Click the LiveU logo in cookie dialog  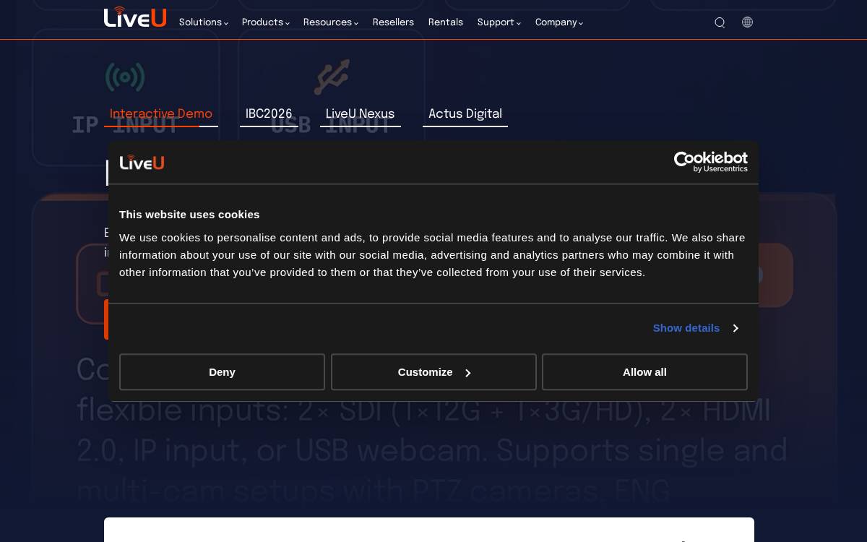tap(142, 162)
